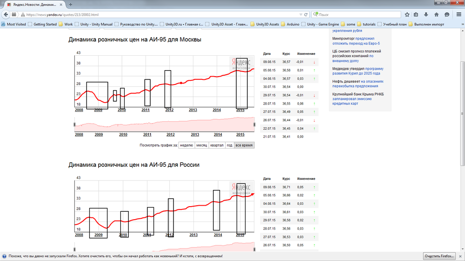Reload the page with the refresh icon
The image size is (465, 261).
coord(306,14)
